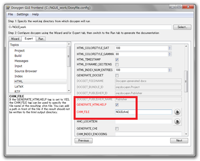Enable the GENERATE_CHI checkbox
This screenshot has height=161, width=200.
point(117,129)
